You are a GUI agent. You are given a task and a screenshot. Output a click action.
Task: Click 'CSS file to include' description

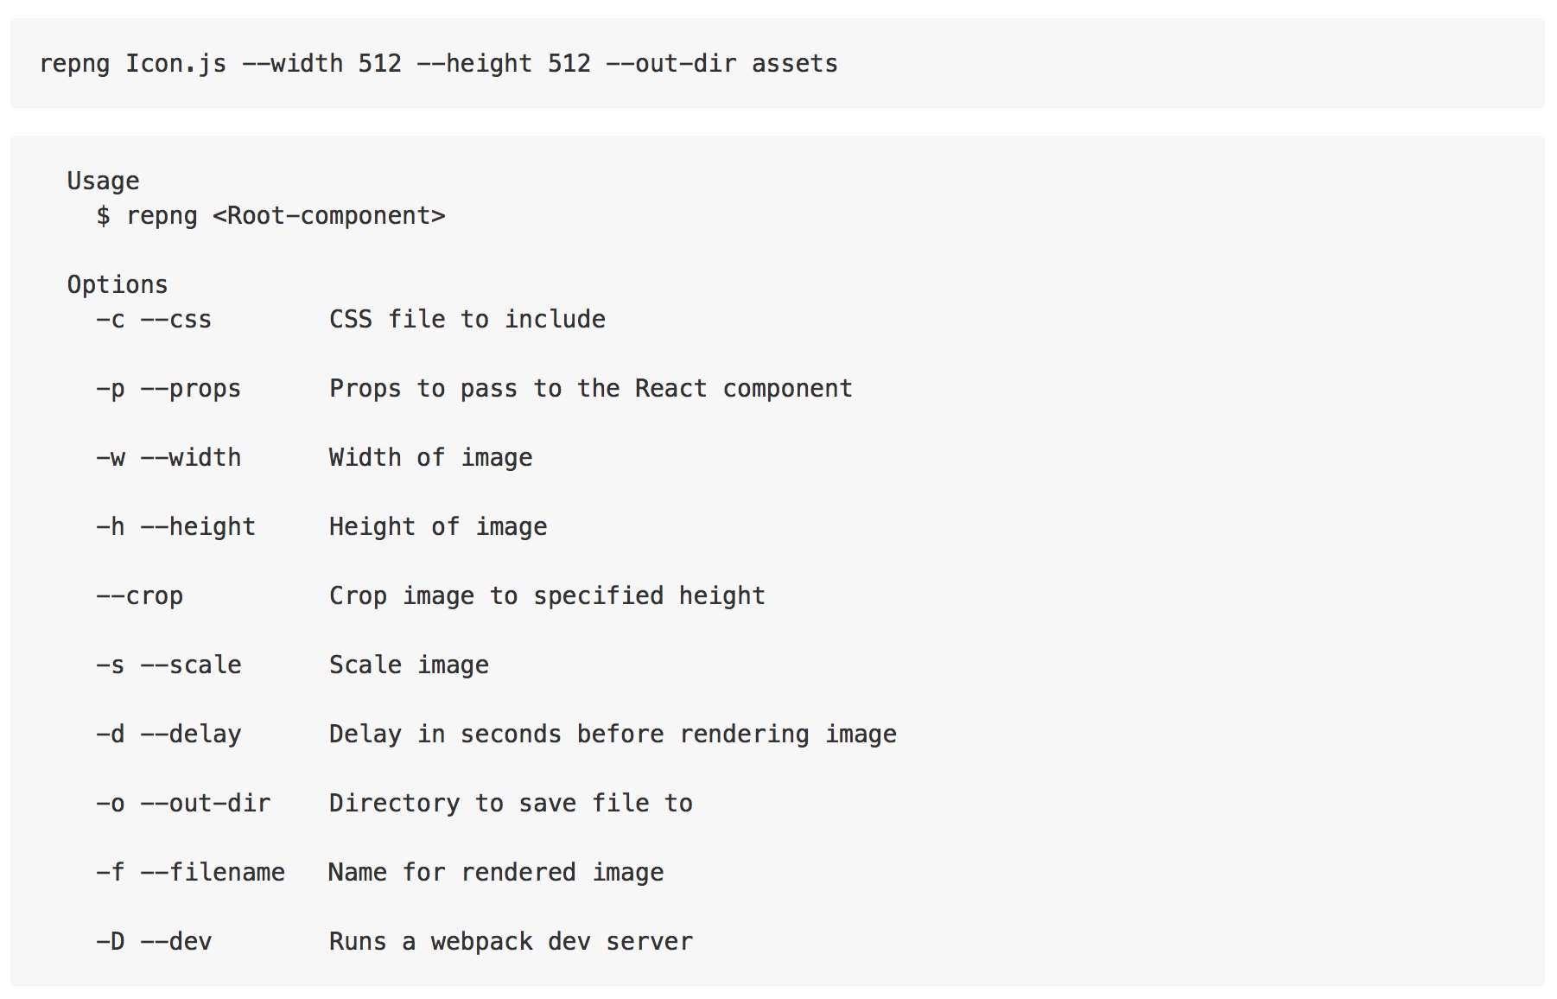[x=467, y=319]
